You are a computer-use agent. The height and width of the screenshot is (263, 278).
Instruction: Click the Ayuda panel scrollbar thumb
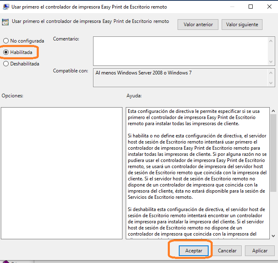point(273,153)
